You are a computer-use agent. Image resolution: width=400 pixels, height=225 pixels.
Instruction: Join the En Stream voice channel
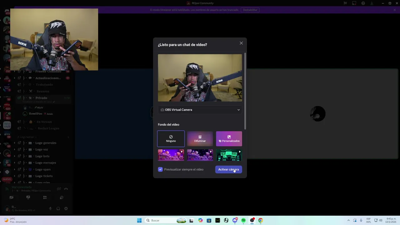[x=44, y=122]
